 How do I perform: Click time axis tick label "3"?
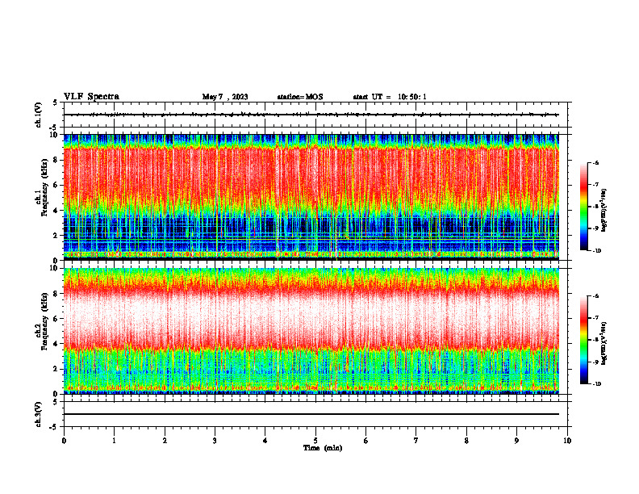[215, 441]
